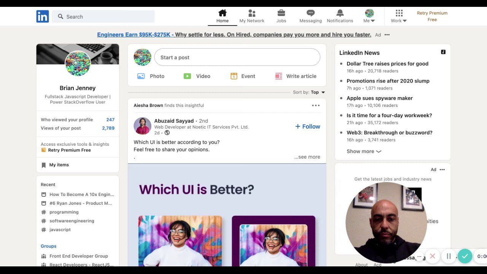Read Promotions rise after 2020 slump
The height and width of the screenshot is (274, 487).
tap(388, 81)
